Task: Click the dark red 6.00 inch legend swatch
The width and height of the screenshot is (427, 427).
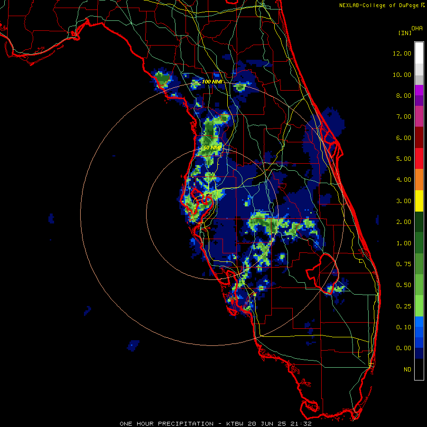Action: pyautogui.click(x=419, y=138)
